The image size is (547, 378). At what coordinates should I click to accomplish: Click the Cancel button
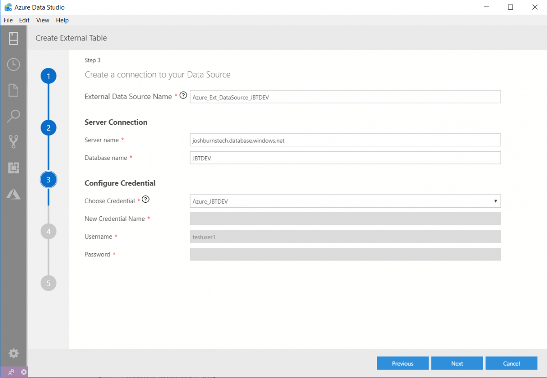click(511, 363)
